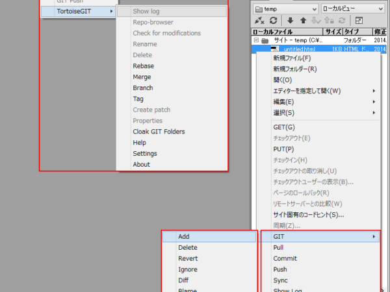
Task: Select PUT(P) in context menu
Action: [283, 149]
